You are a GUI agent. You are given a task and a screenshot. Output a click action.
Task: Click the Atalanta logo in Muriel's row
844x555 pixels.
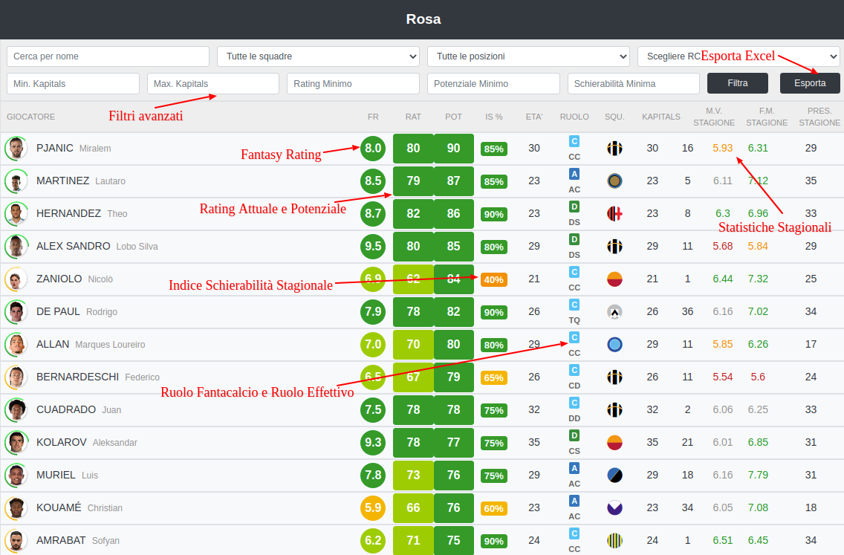pos(614,476)
